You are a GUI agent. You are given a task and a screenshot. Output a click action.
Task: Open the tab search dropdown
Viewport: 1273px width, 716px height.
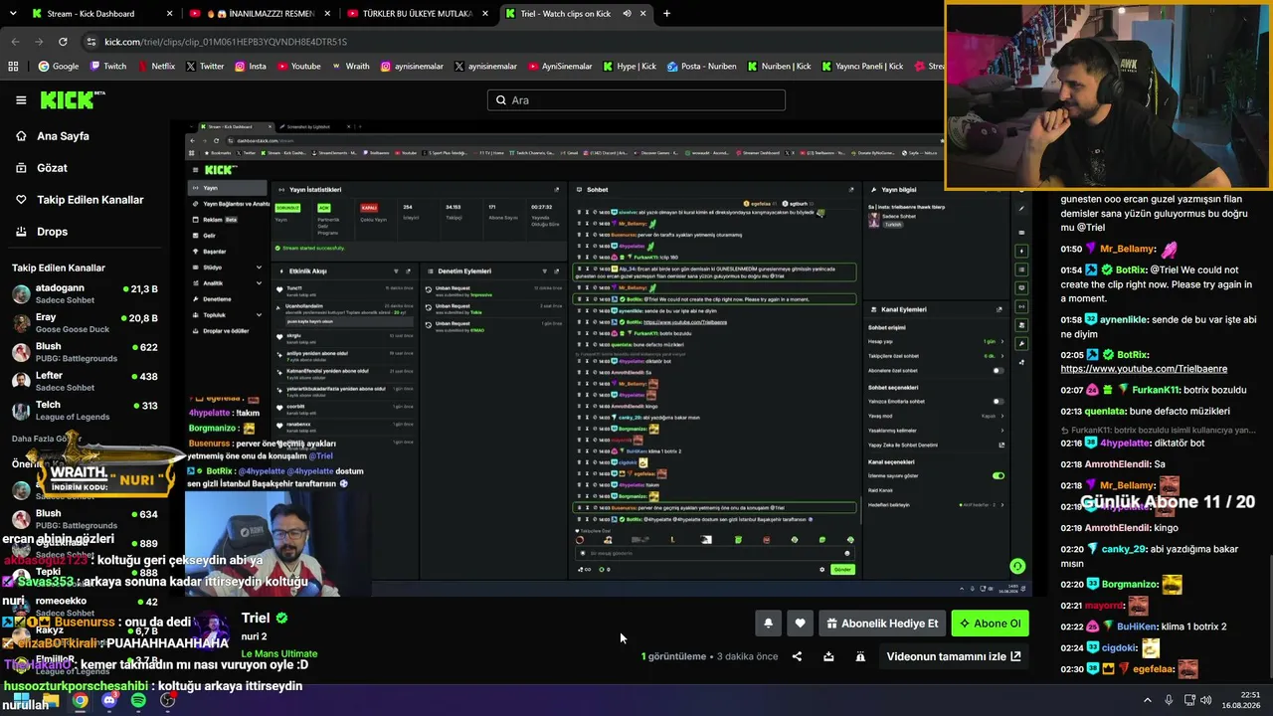click(x=13, y=14)
